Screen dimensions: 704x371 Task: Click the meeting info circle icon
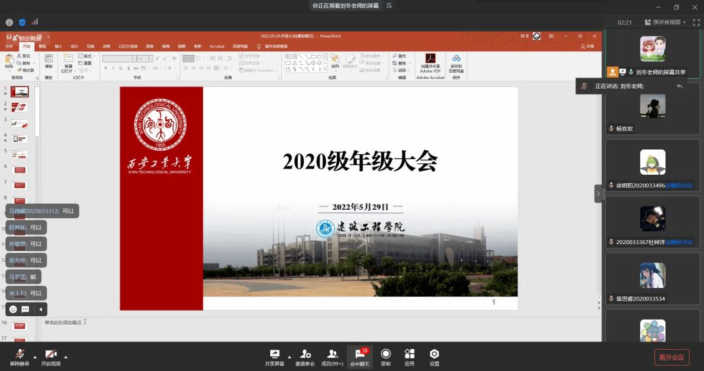pyautogui.click(x=10, y=22)
